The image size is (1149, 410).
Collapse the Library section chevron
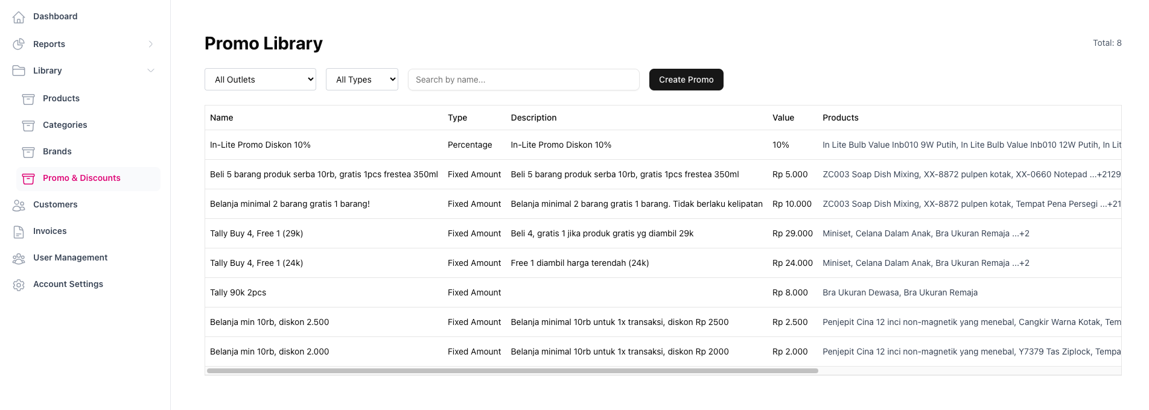click(x=151, y=71)
